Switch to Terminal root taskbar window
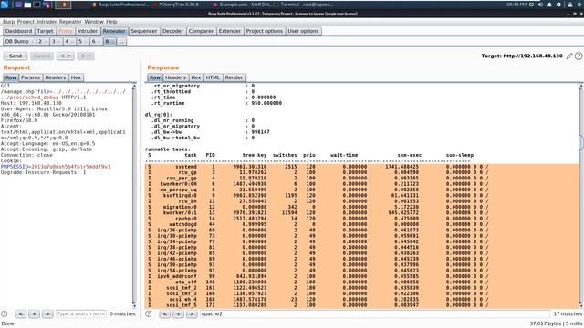The height and width of the screenshot is (328, 584). click(x=303, y=5)
